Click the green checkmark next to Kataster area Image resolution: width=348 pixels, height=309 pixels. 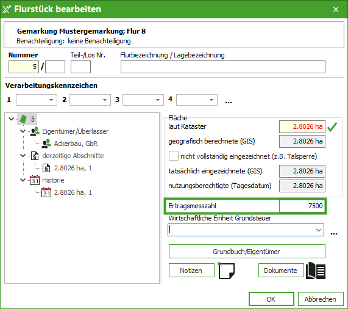coord(332,126)
